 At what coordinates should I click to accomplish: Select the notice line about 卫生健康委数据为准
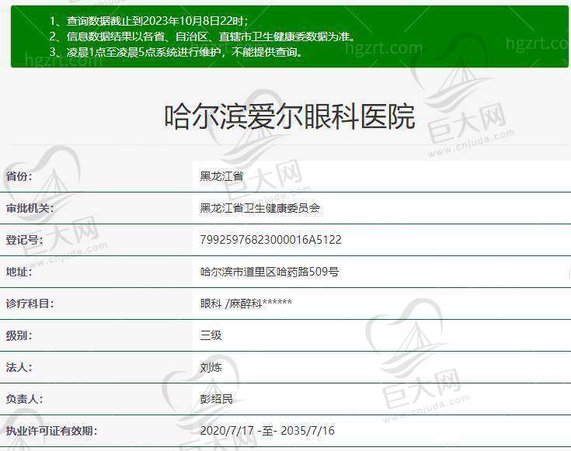tap(203, 36)
